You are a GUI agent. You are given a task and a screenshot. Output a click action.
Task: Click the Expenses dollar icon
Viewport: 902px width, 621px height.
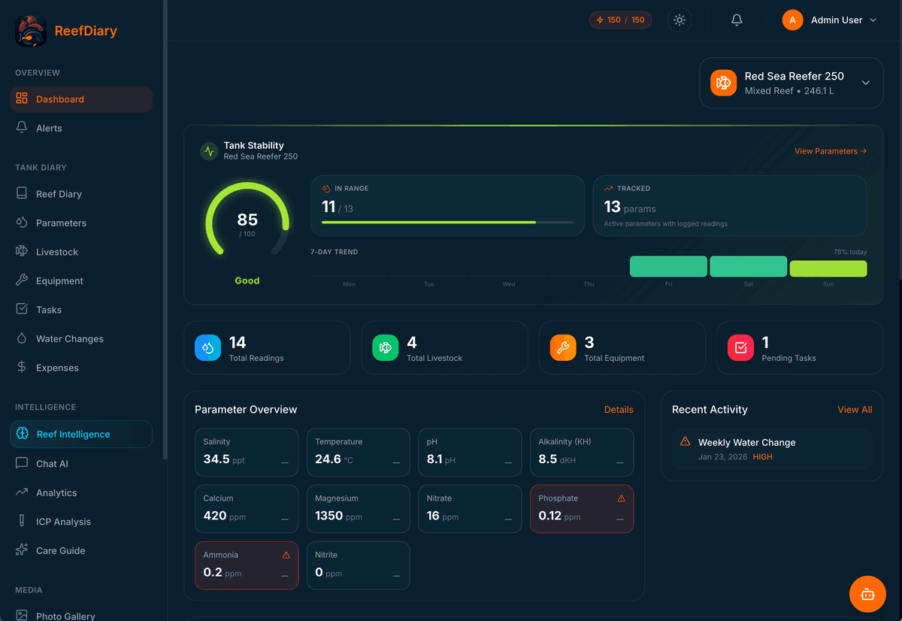tap(23, 367)
